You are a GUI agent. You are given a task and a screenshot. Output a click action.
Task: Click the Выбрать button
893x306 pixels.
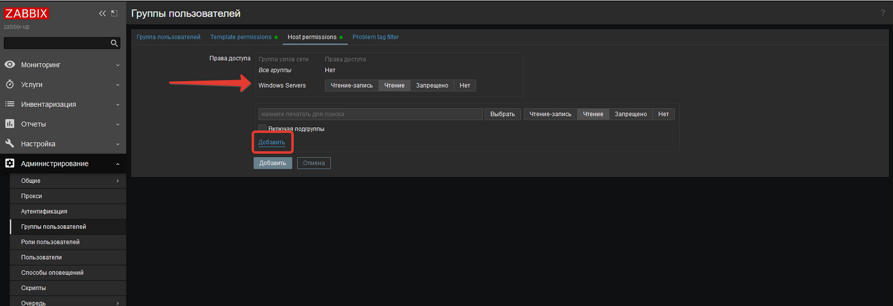tap(502, 114)
